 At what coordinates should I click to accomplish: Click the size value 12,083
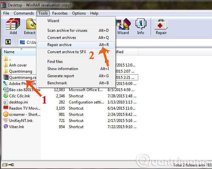click(59, 90)
